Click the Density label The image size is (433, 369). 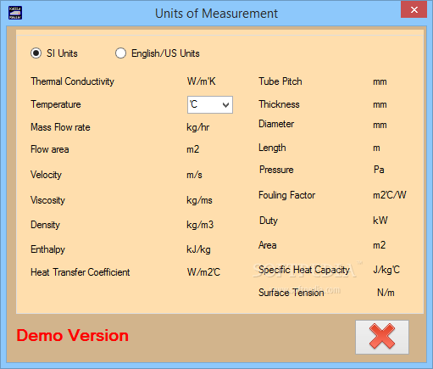click(x=45, y=225)
